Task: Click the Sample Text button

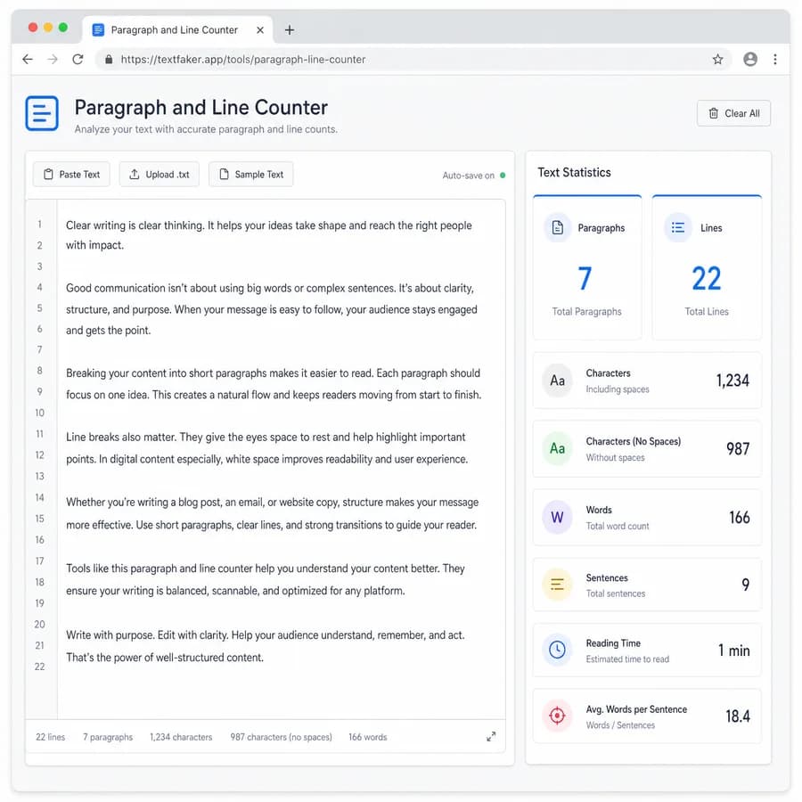Action: coord(250,175)
